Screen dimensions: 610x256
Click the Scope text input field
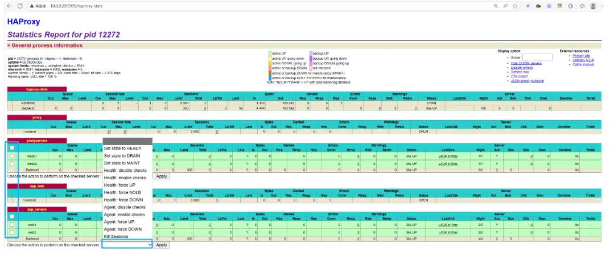point(537,57)
